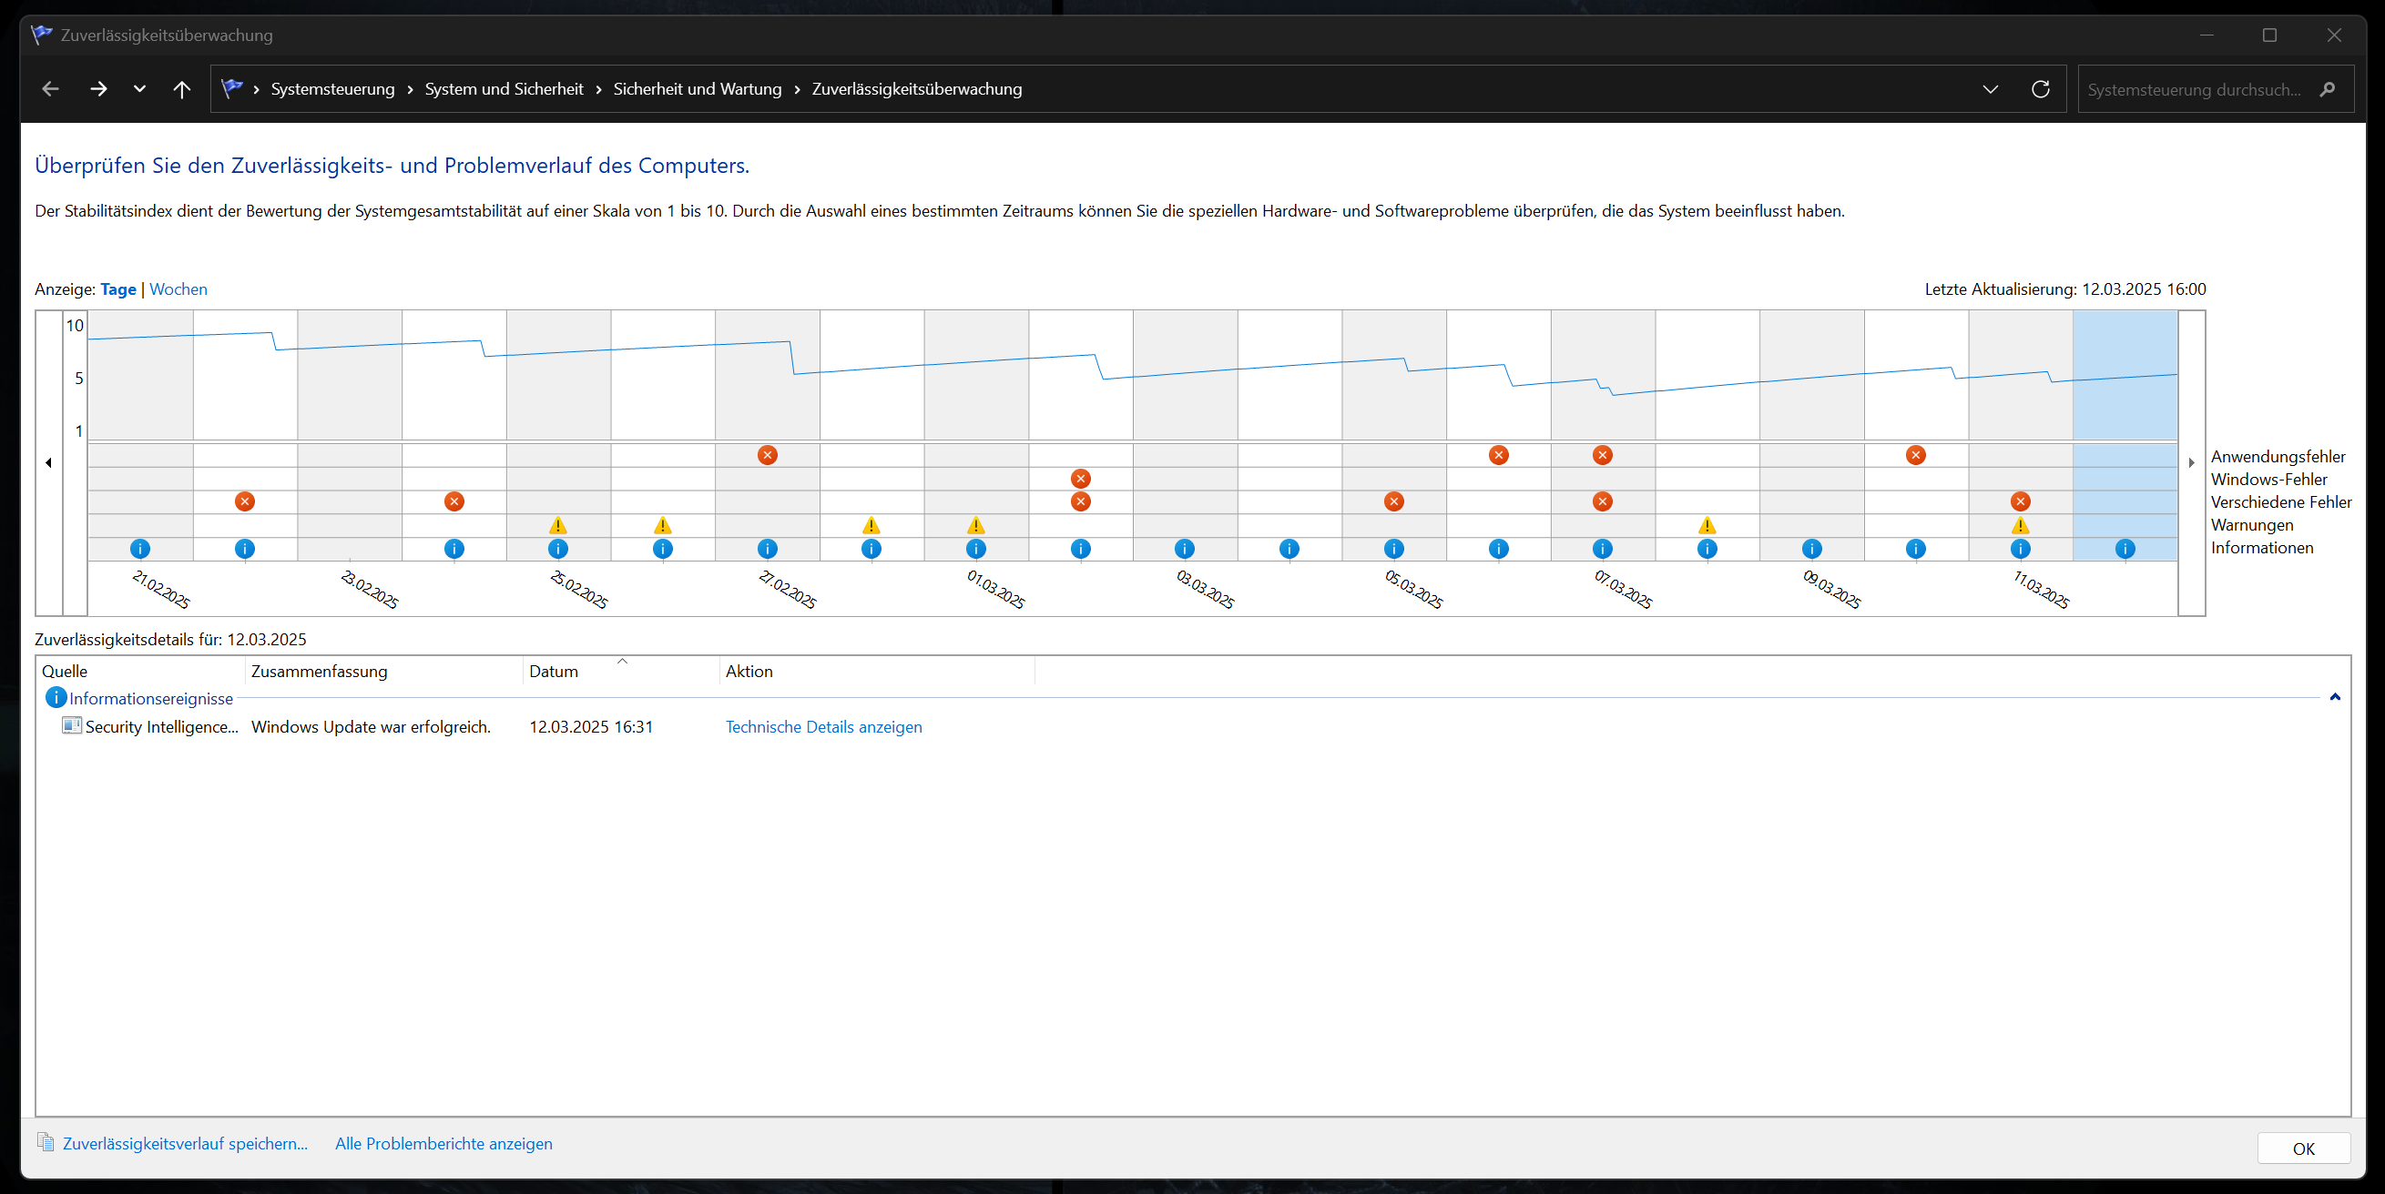This screenshot has width=2385, height=1194.
Task: Click Alle Problemberichte anzeigen
Action: 443,1143
